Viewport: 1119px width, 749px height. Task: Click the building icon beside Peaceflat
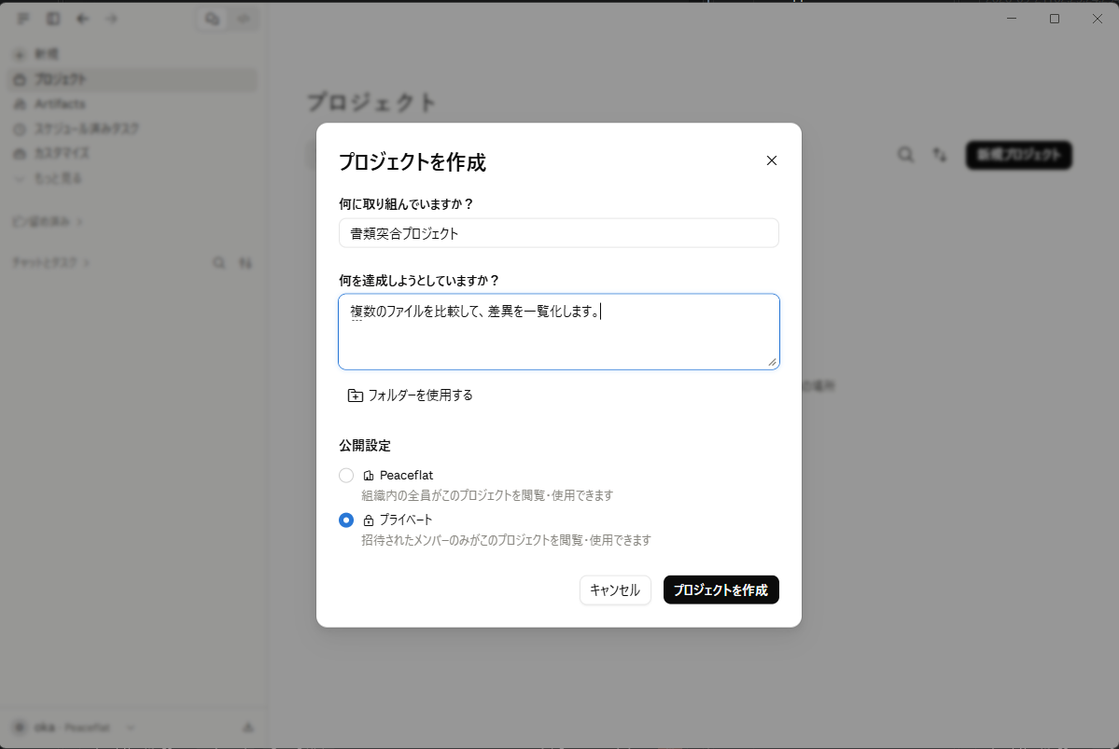(x=369, y=476)
